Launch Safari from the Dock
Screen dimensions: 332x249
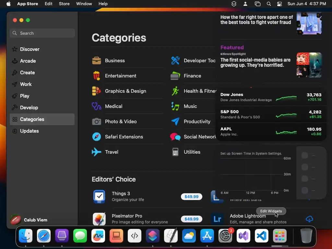tap(44, 236)
